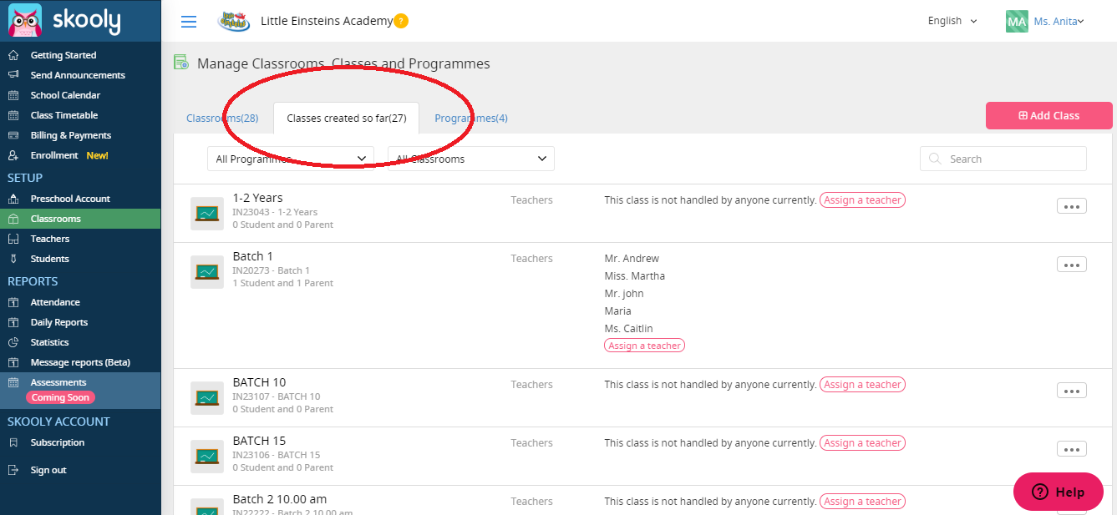
Task: Open the Assessments sidebar item
Action: (x=80, y=391)
